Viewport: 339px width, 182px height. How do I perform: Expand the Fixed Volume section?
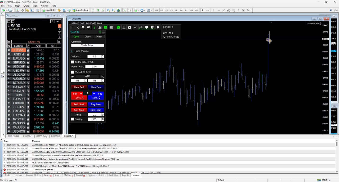tap(71, 51)
